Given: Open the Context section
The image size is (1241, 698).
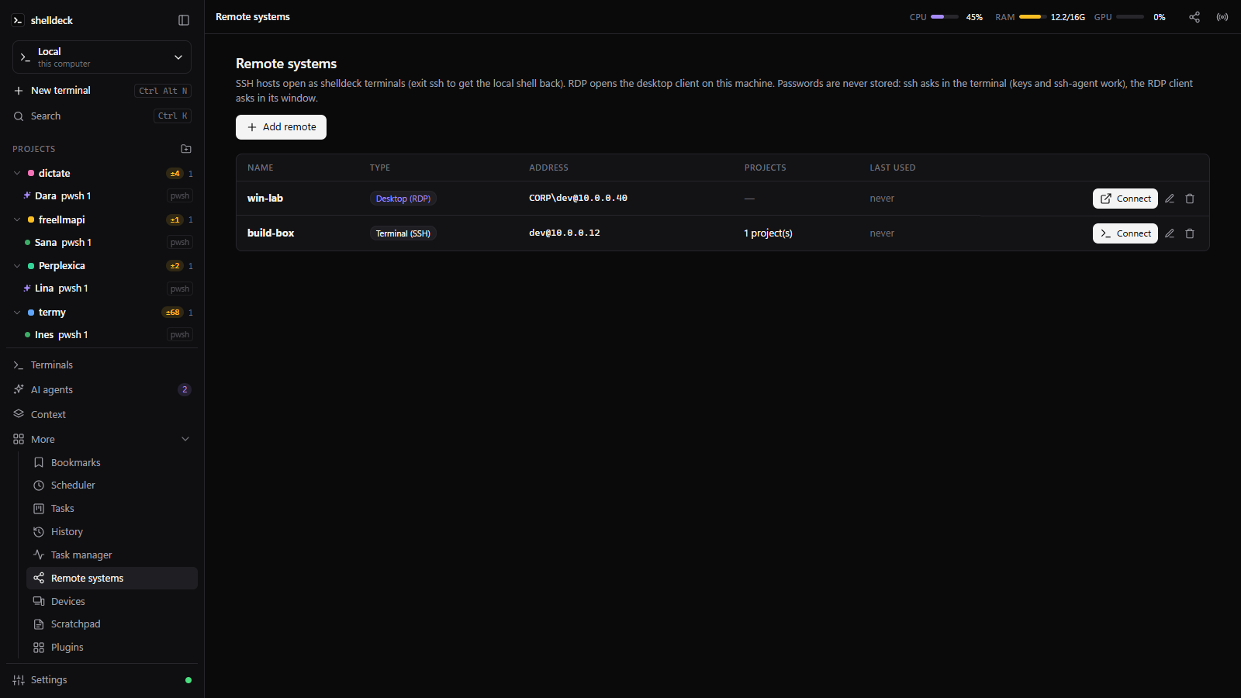Looking at the screenshot, I should 102,415.
